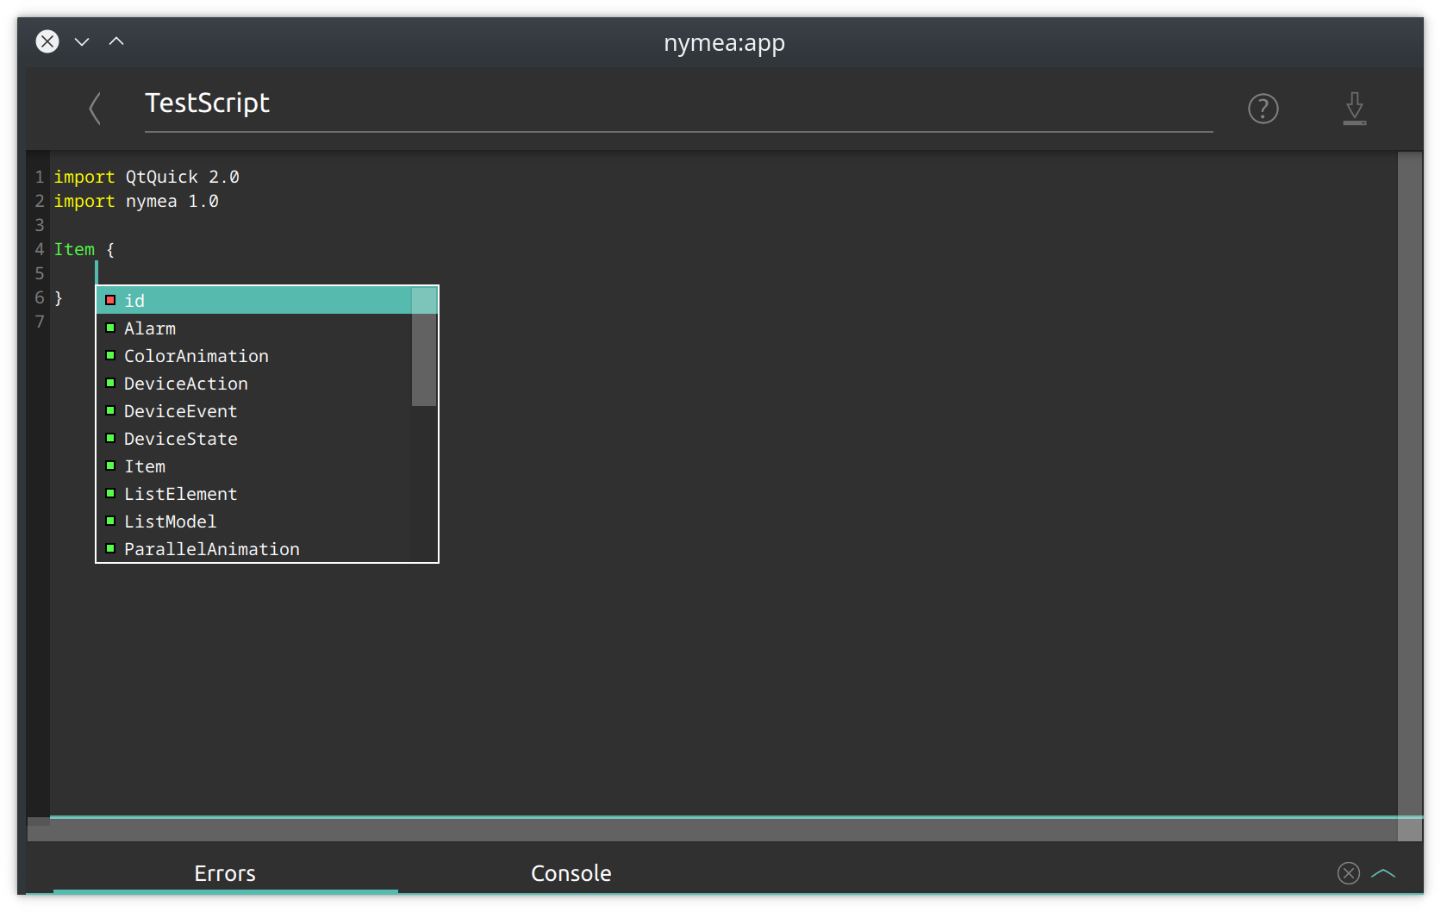Close the nymea:app window
The image size is (1441, 912).
coord(47,41)
